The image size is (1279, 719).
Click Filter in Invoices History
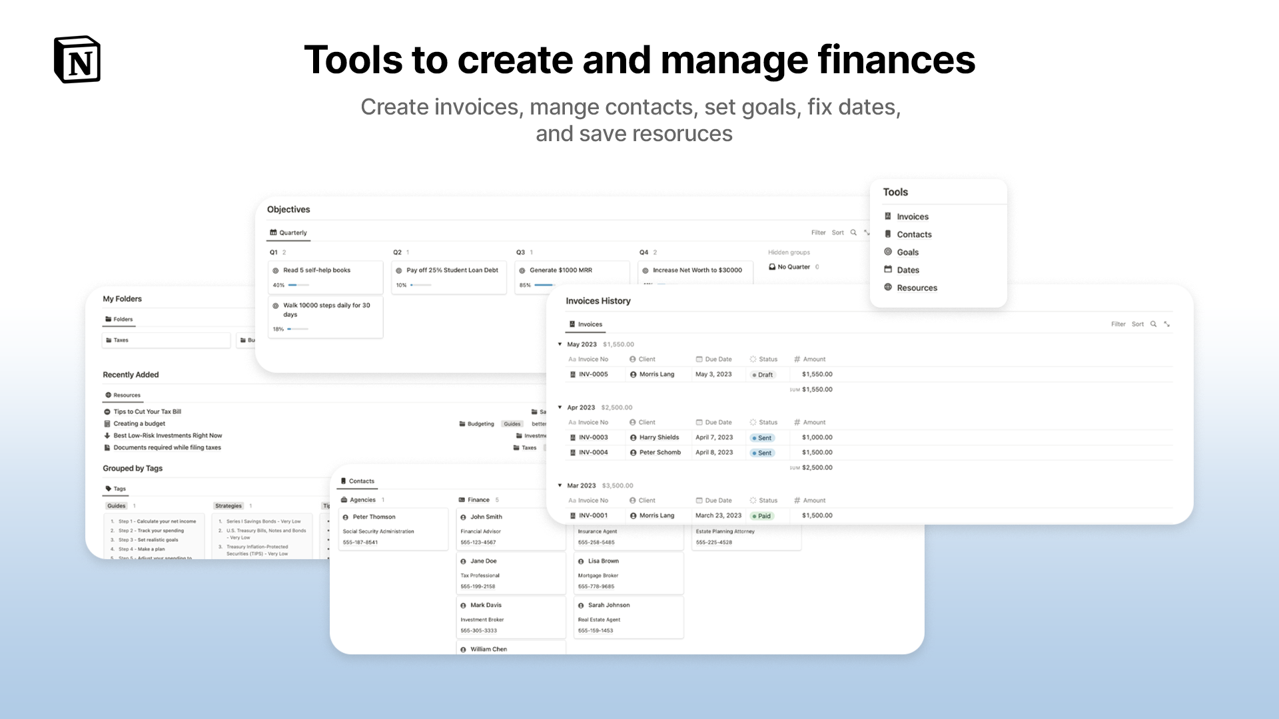[x=1118, y=324]
